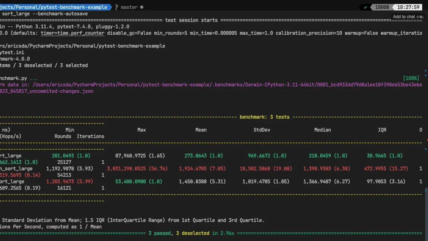Click the 10:27:59 clock segment
This screenshot has width=428, height=241.
(x=408, y=7)
